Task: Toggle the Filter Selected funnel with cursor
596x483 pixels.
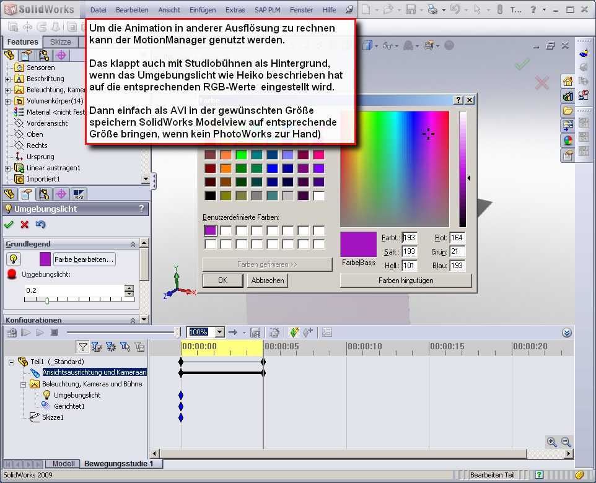Action: (x=125, y=346)
